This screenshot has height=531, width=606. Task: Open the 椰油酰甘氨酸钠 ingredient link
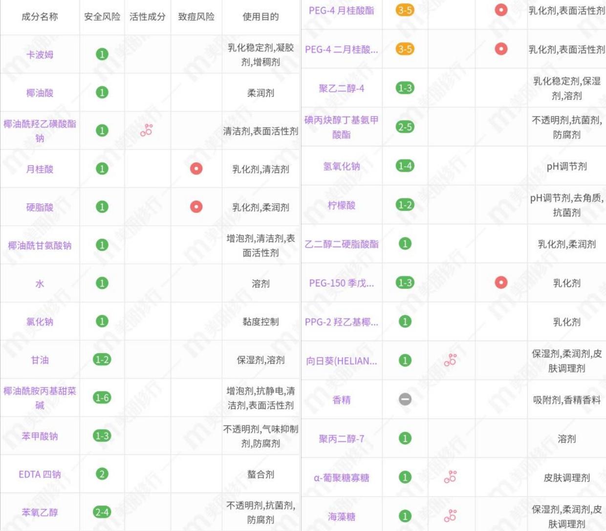coord(40,245)
